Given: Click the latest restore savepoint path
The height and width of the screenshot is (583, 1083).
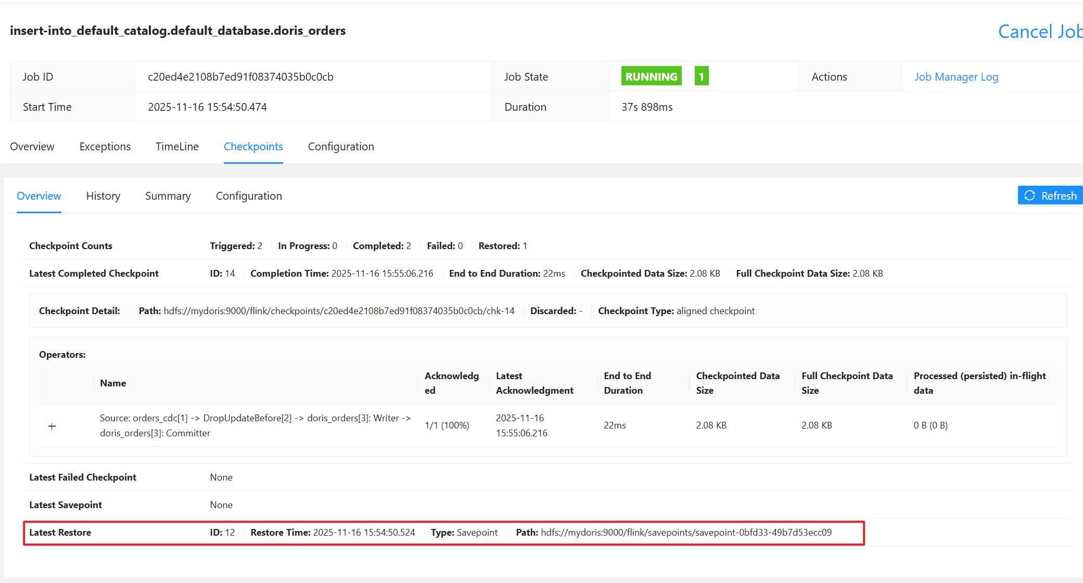Looking at the screenshot, I should [x=686, y=533].
